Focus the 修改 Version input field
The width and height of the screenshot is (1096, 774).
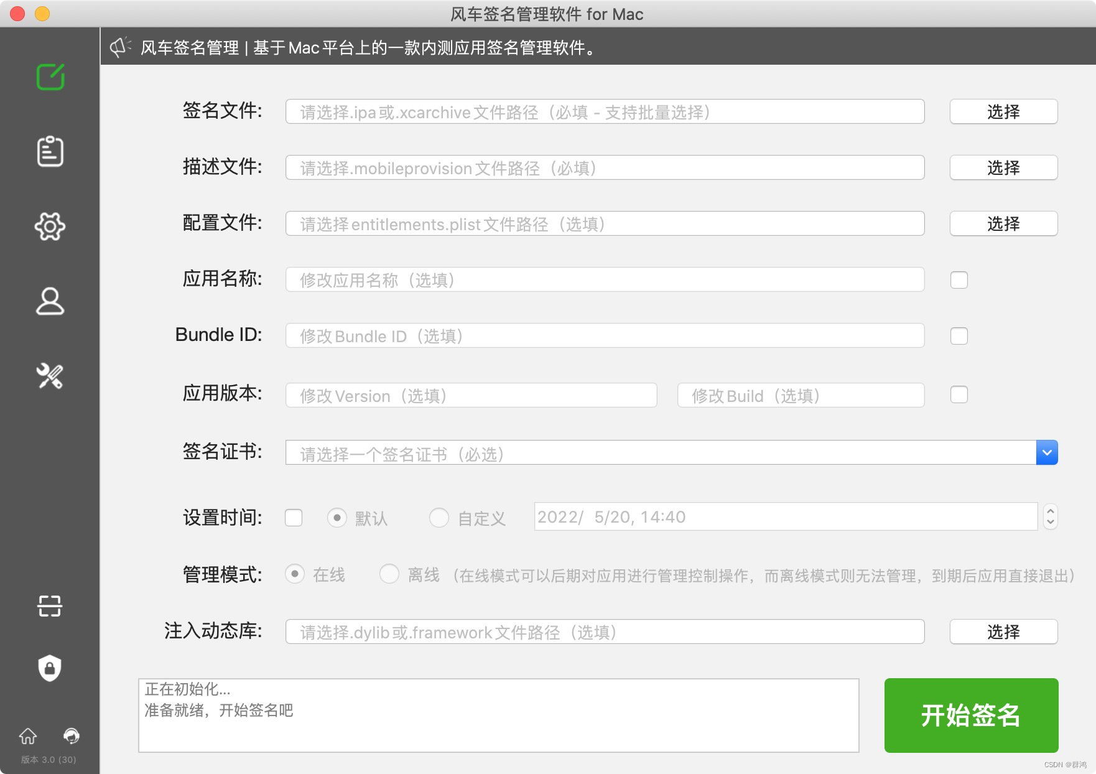point(471,396)
